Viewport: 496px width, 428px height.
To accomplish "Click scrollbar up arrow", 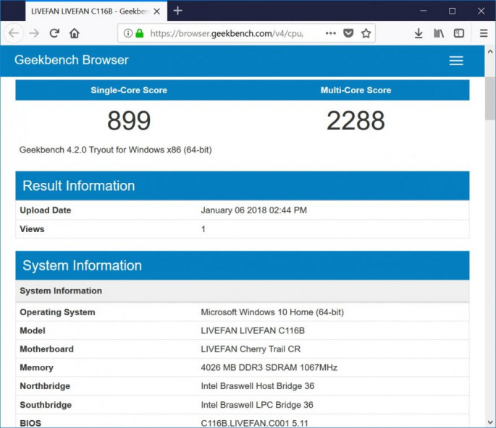I will (x=490, y=51).
